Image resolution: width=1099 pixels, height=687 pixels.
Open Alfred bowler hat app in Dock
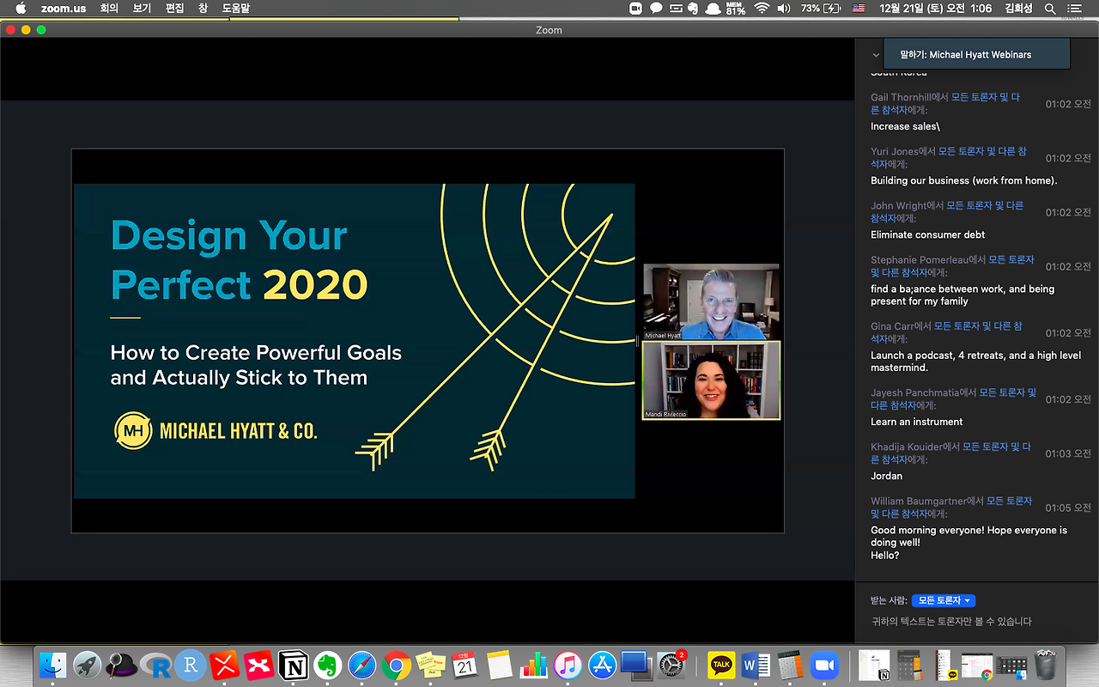(x=122, y=665)
